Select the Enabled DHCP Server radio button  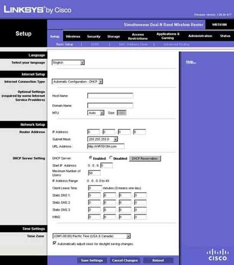pos(91,158)
